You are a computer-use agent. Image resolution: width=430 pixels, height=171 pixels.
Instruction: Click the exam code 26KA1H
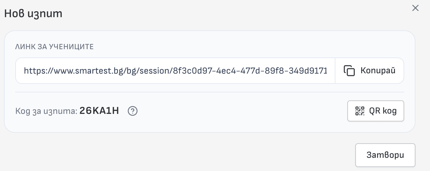99,111
